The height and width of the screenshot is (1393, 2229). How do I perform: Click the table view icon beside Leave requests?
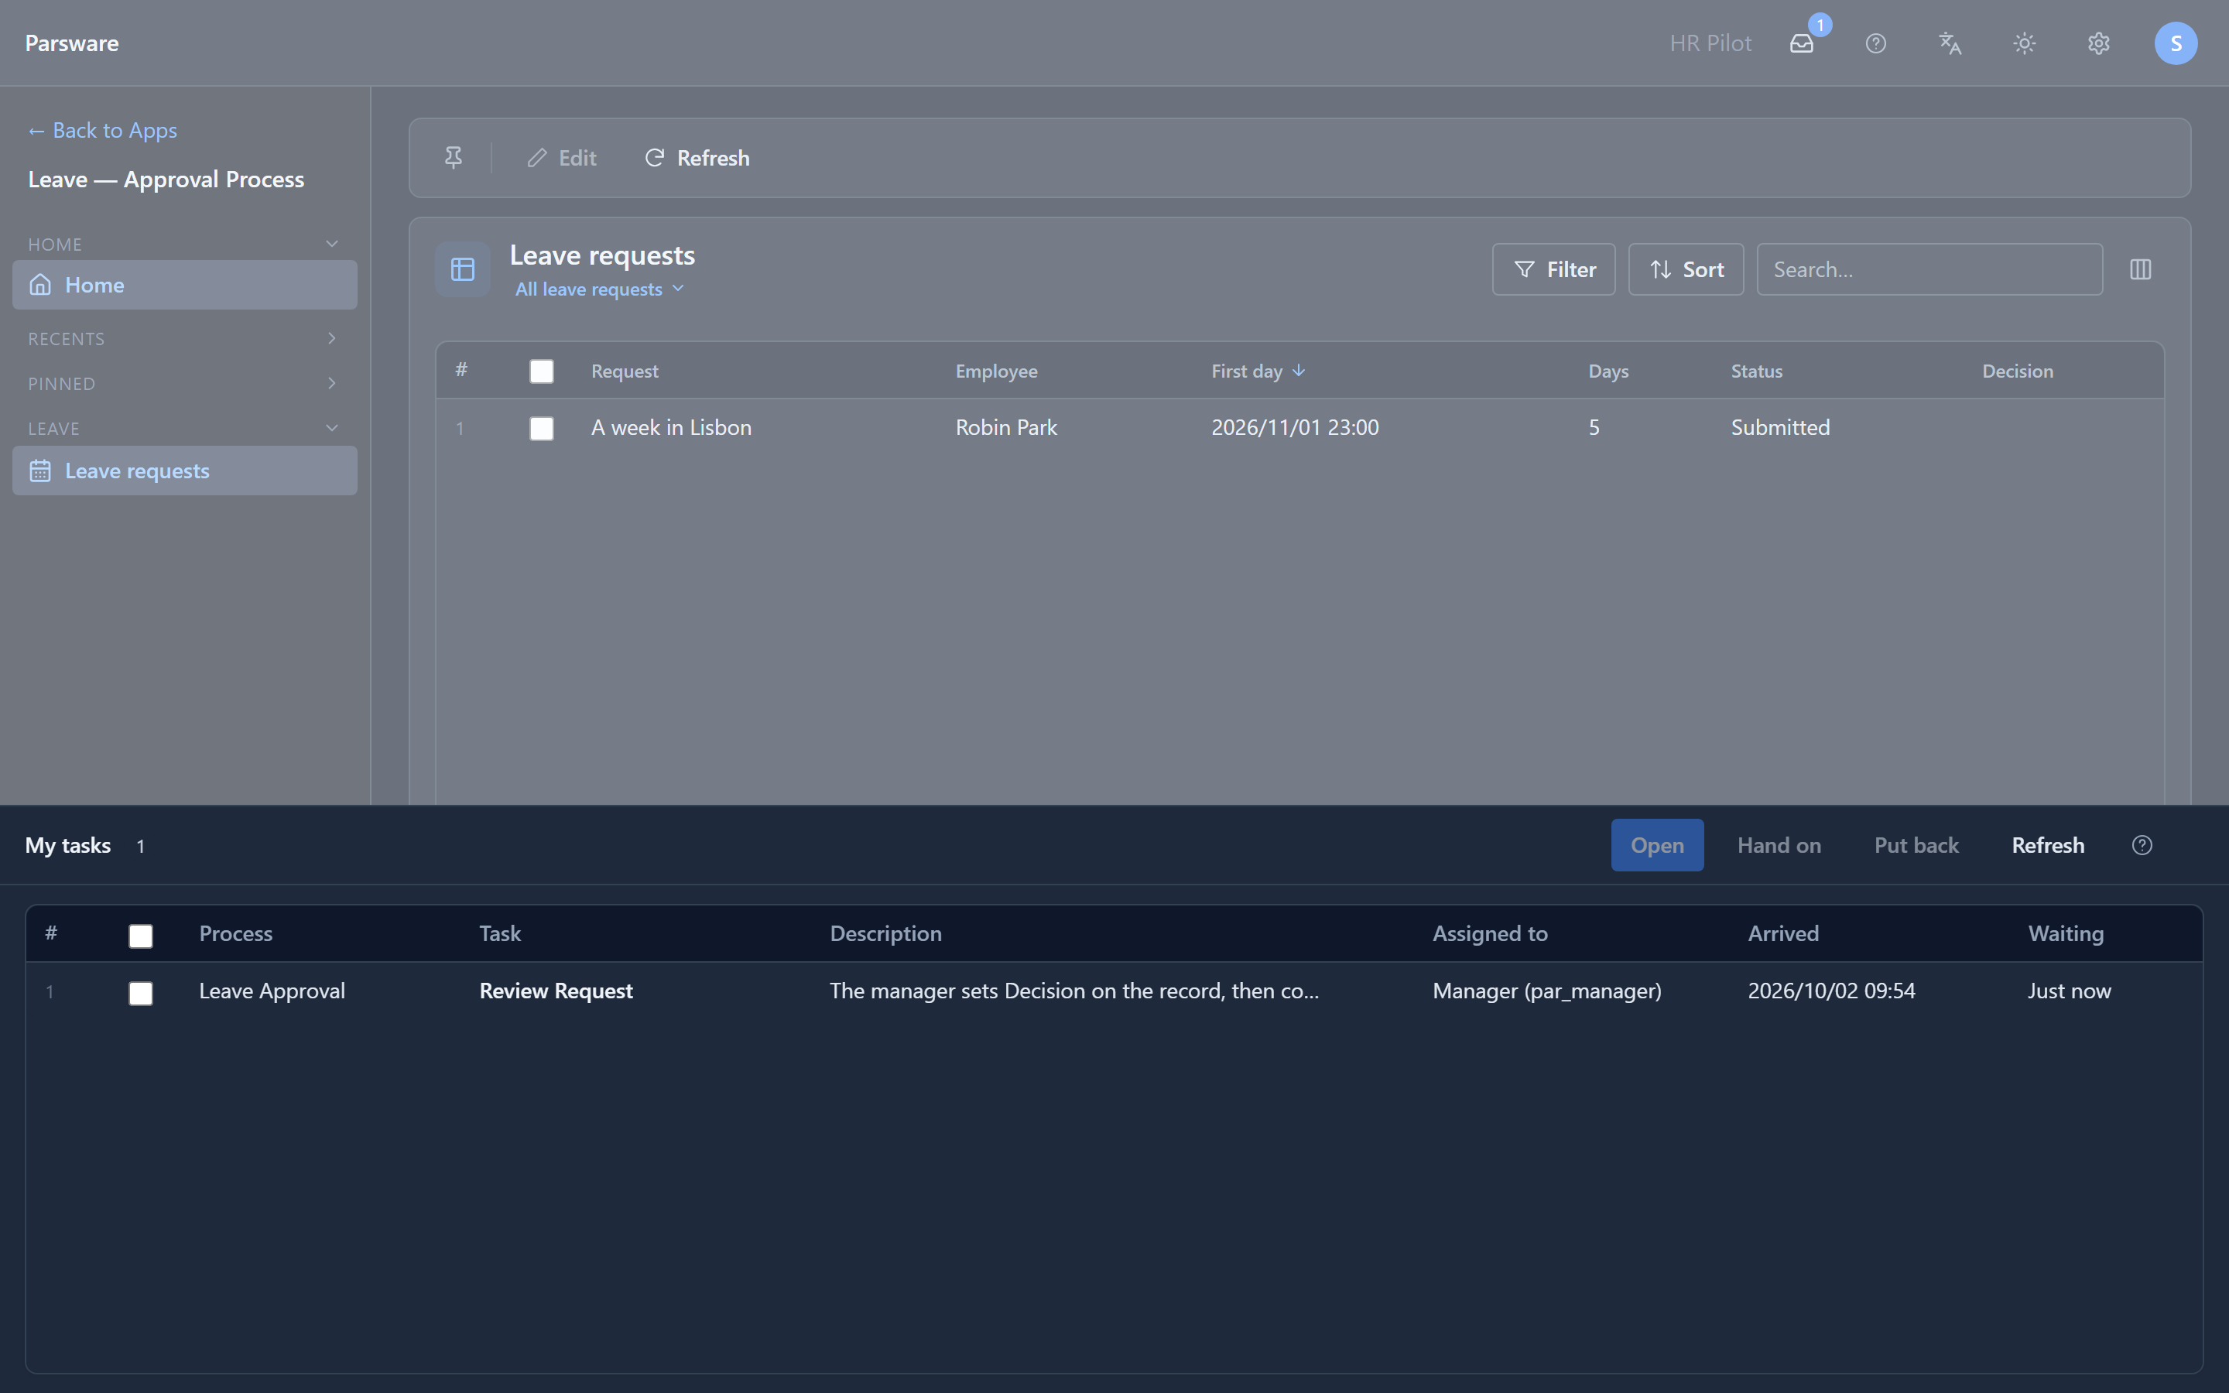pos(462,269)
